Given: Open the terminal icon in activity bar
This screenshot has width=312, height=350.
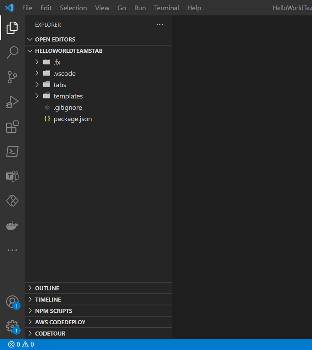Looking at the screenshot, I should pos(12,152).
